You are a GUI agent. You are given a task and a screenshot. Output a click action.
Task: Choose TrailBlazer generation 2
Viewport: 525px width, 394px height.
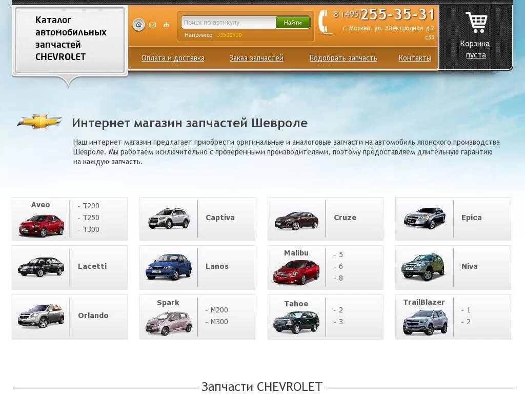click(x=469, y=322)
